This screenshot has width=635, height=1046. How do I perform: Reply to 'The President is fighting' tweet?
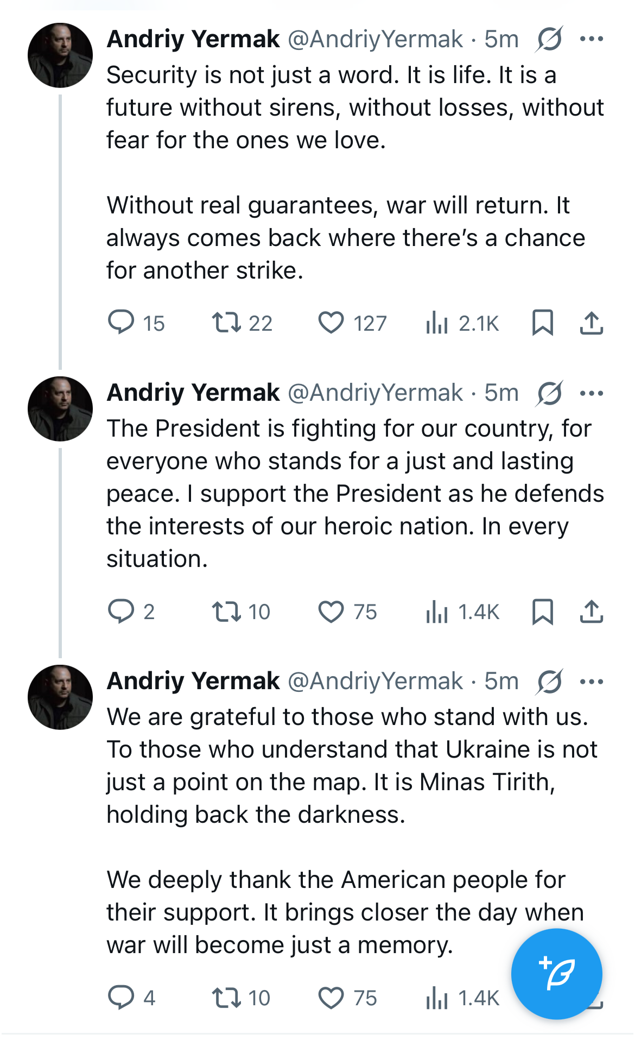tap(121, 612)
